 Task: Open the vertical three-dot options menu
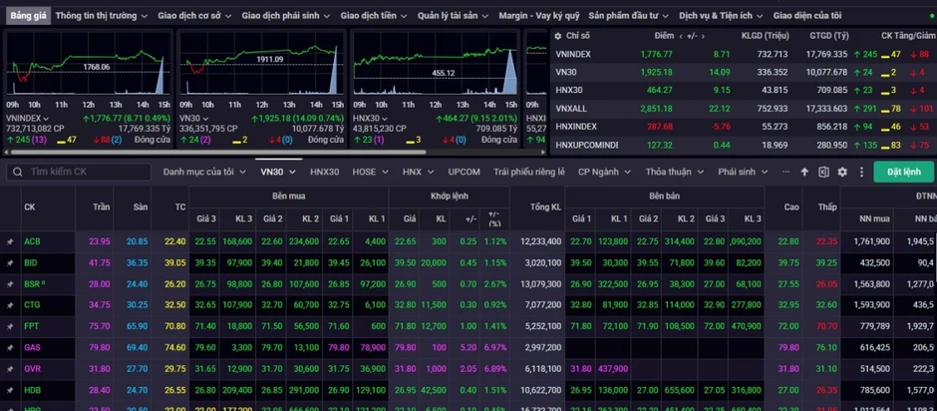[x=861, y=172]
